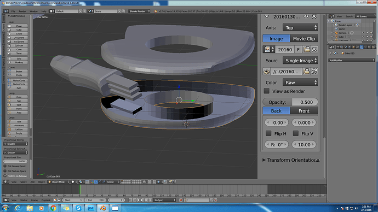Click the pack image icon beside path

267,72
